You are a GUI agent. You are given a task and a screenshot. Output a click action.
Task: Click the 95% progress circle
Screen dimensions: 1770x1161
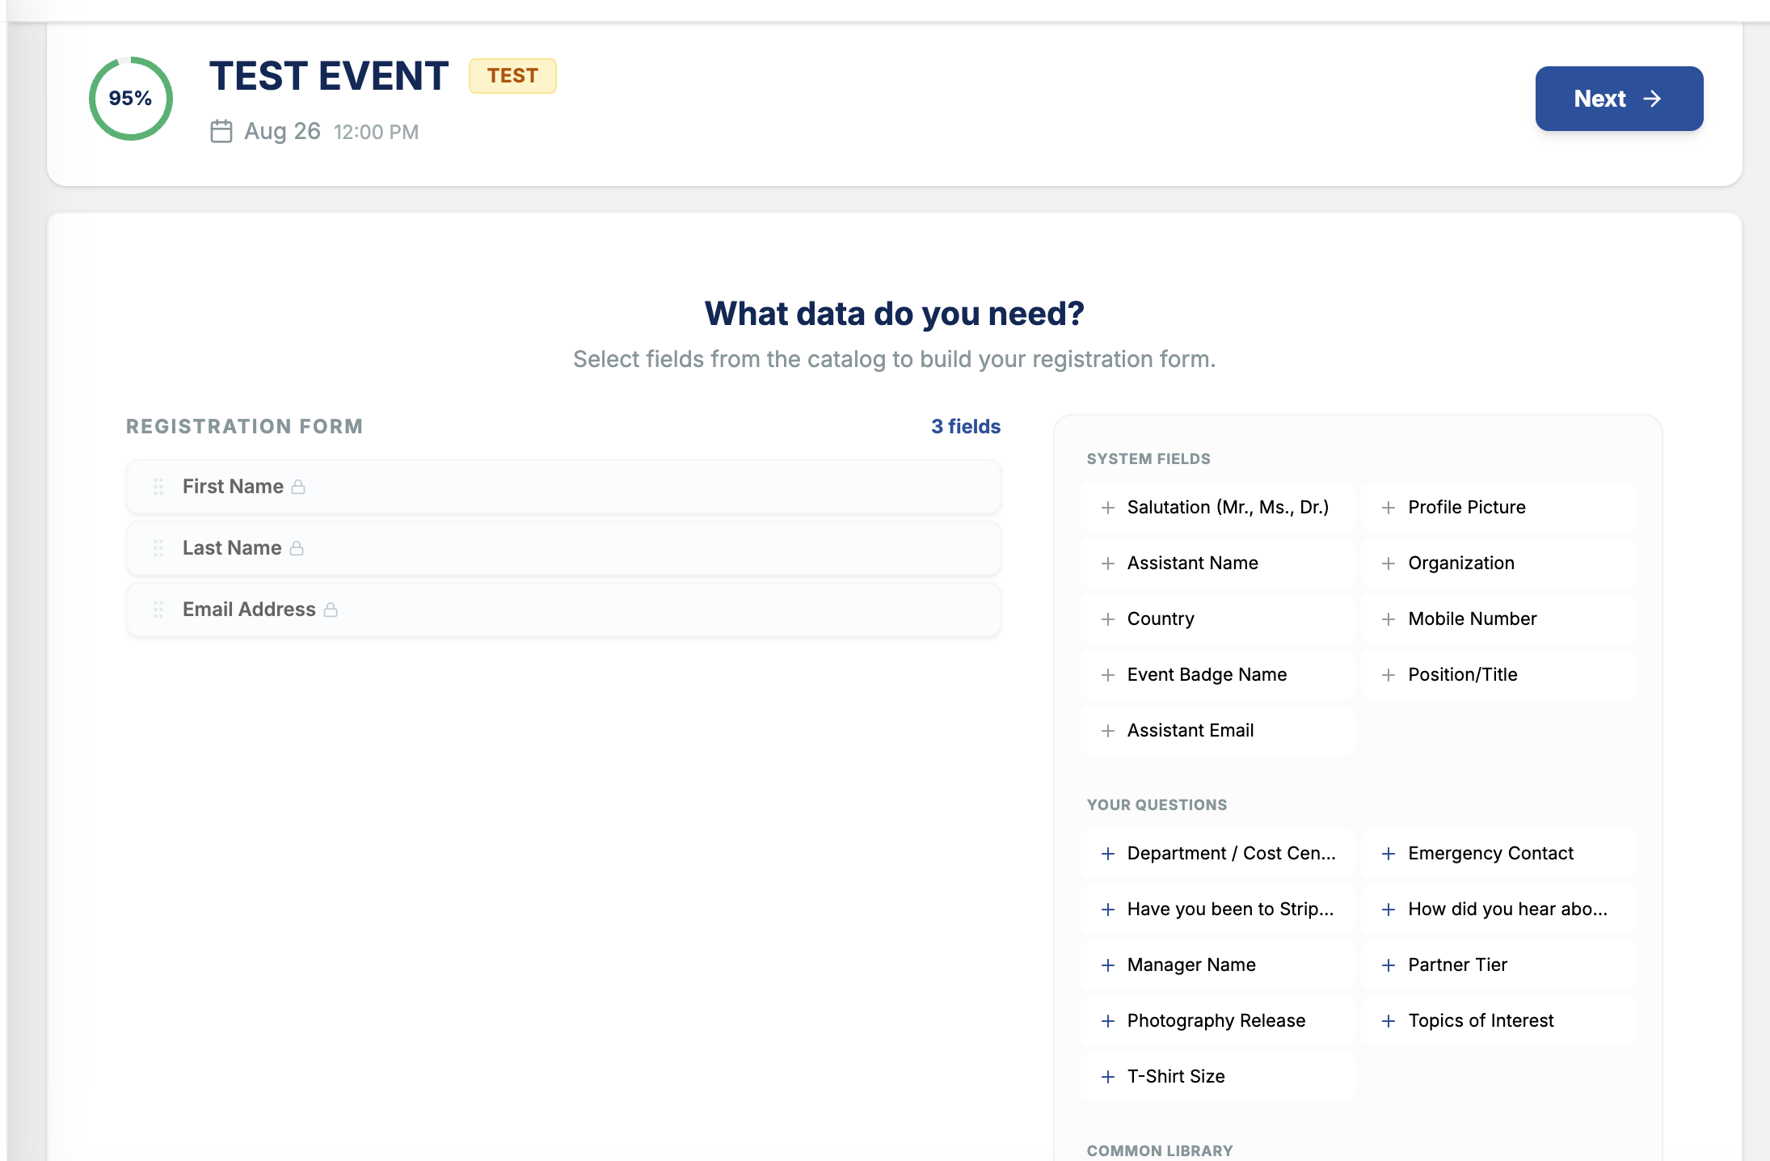(130, 99)
